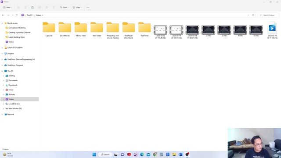This screenshot has height=158, width=281.
Task: Select Photoshop one on one mastery folder
Action: click(113, 30)
